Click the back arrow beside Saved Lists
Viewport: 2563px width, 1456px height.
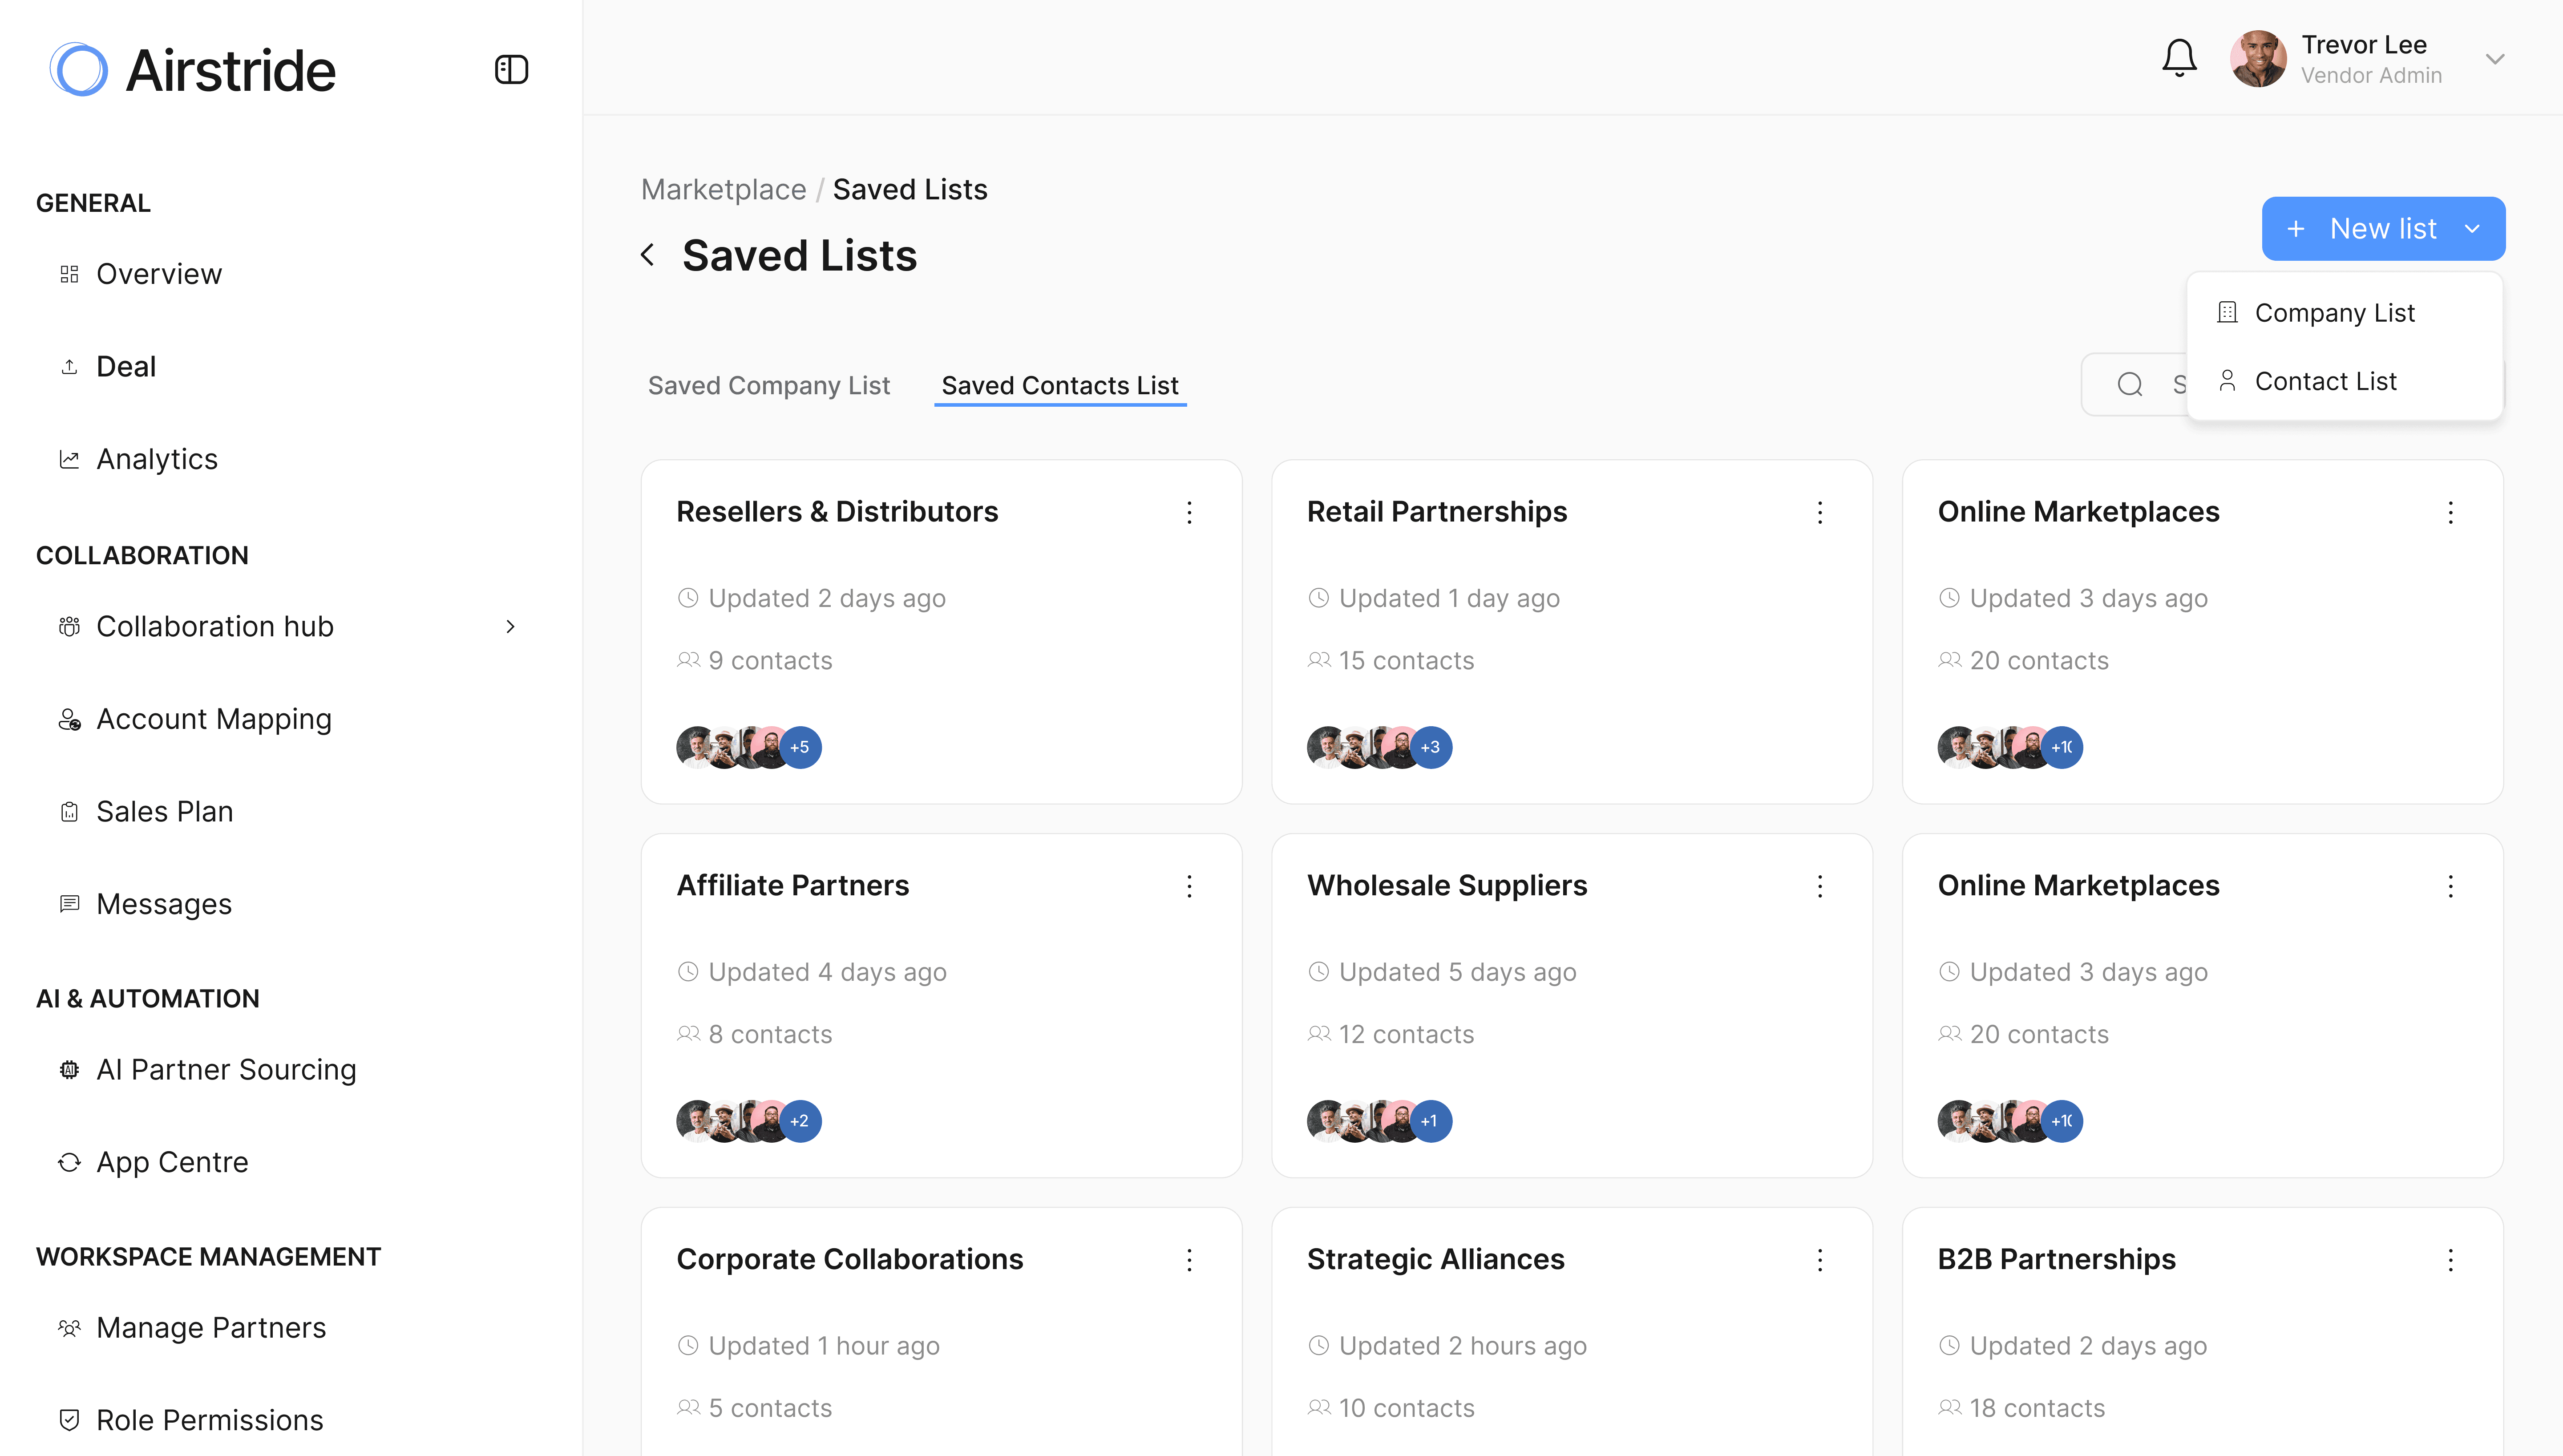(648, 255)
